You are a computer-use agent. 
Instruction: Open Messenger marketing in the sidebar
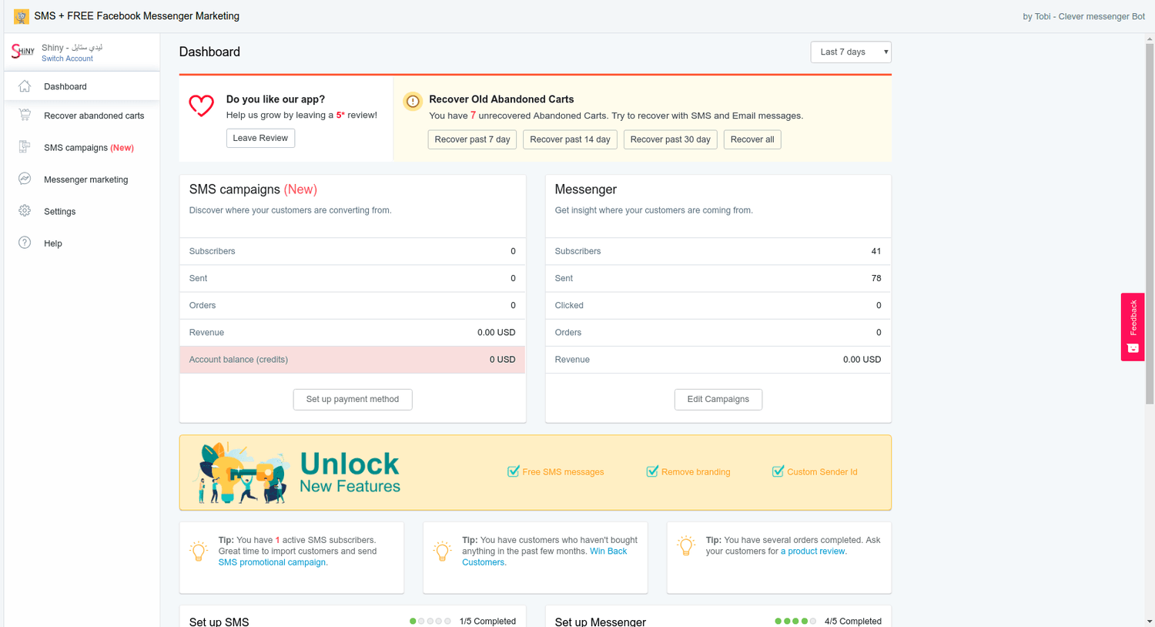click(85, 179)
